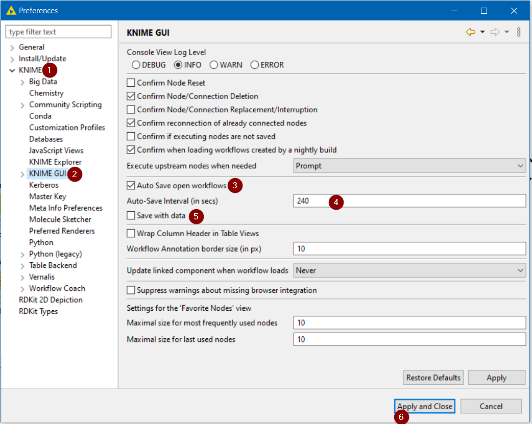The height and width of the screenshot is (424, 532).
Task: Open JavaScript Views page
Action: coord(56,151)
